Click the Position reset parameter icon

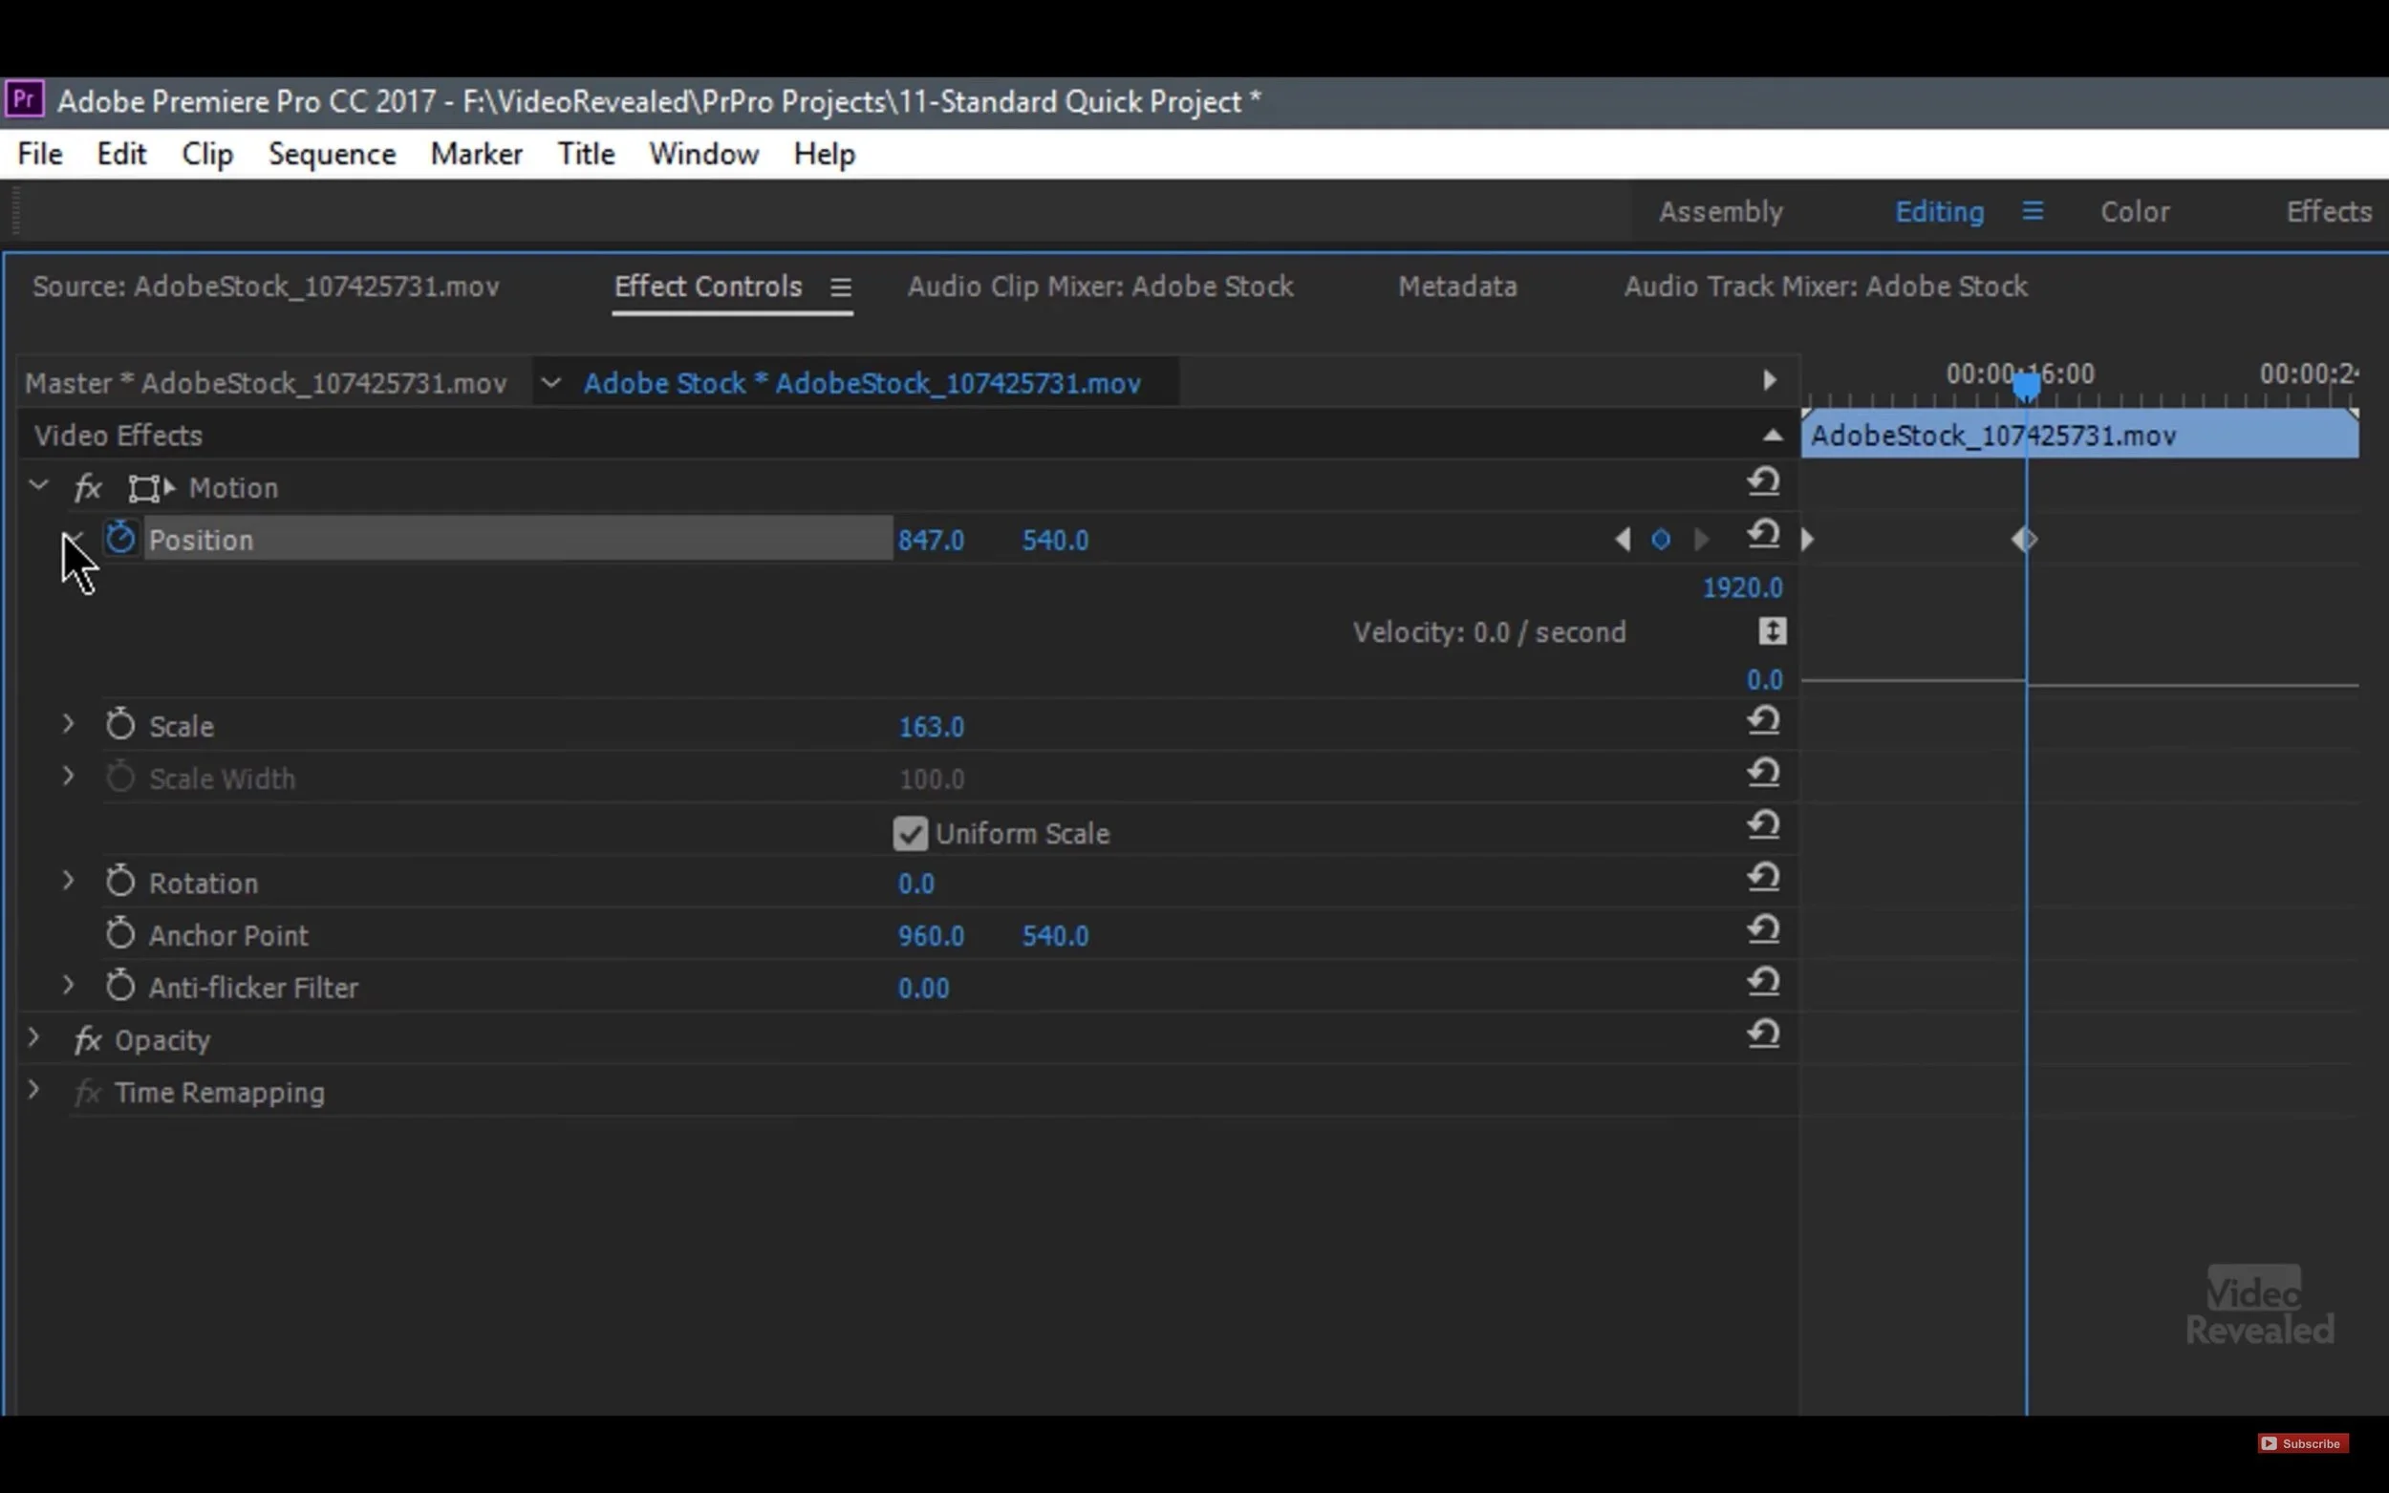(1763, 534)
